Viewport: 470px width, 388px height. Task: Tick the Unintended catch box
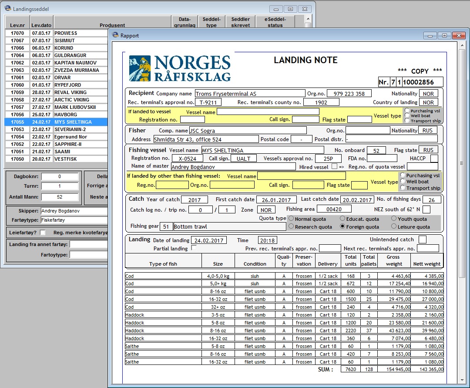pos(423,239)
